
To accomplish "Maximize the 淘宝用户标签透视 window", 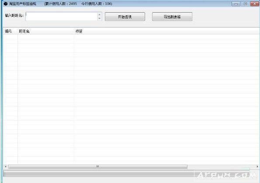I will coord(245,3).
